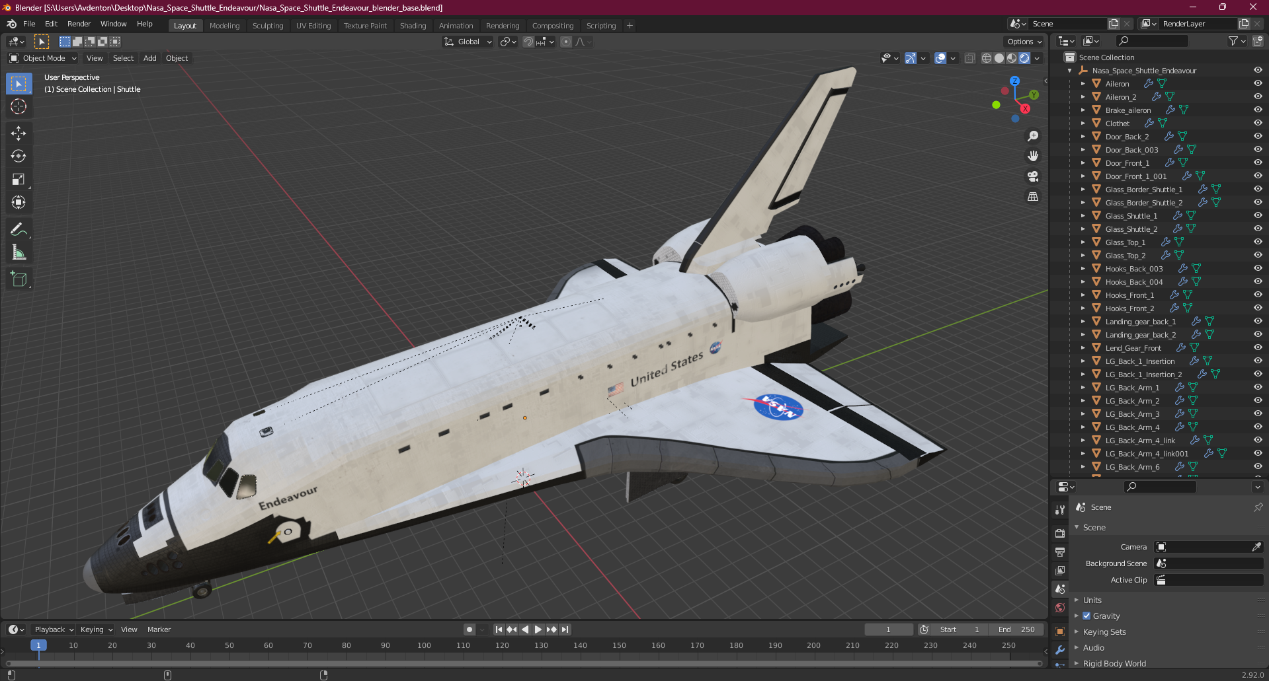Select the Scale tool

[19, 180]
